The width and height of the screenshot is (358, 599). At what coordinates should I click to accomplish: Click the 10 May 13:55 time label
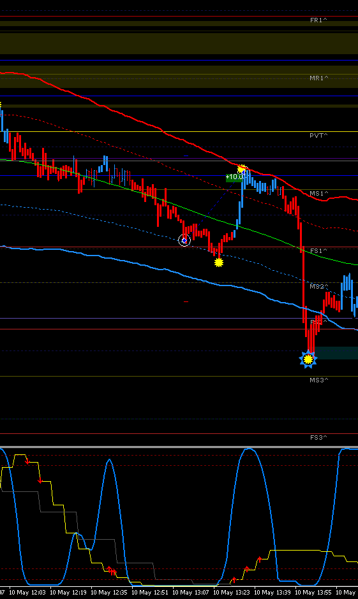[x=313, y=593]
